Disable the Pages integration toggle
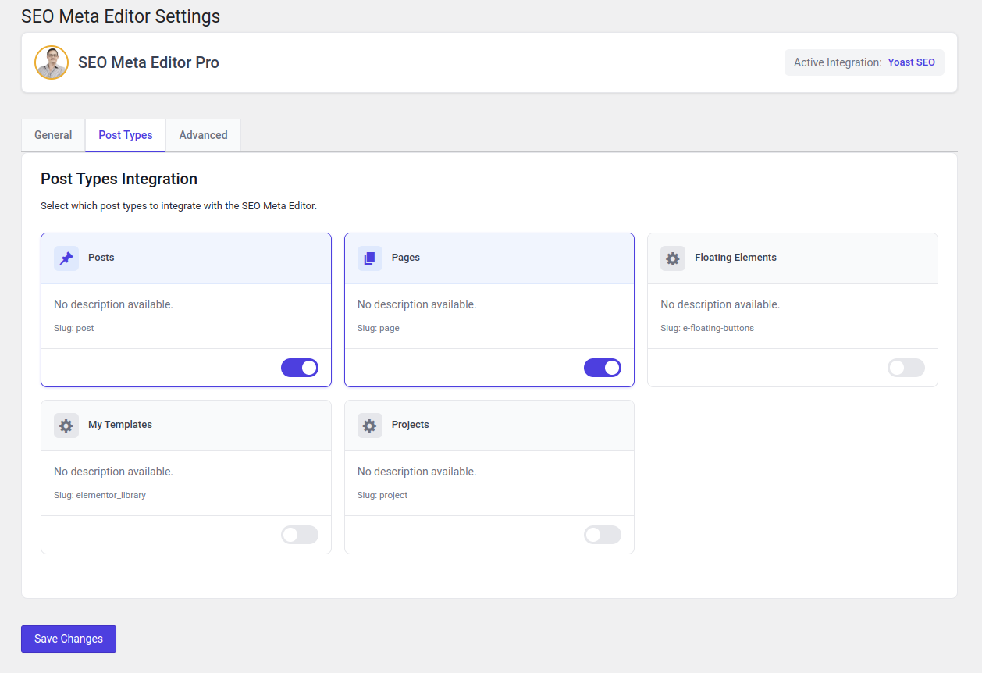Image resolution: width=982 pixels, height=673 pixels. coord(603,368)
